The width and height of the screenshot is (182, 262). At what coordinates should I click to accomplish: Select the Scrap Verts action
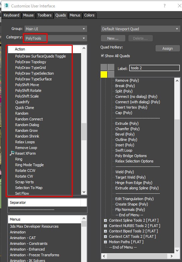pos(24,182)
